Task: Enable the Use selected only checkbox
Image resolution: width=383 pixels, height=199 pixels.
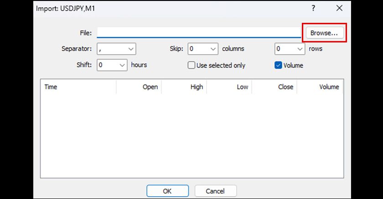Action: [x=191, y=65]
